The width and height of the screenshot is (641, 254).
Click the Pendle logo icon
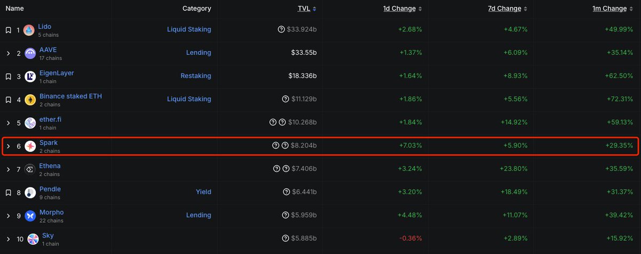pyautogui.click(x=29, y=193)
